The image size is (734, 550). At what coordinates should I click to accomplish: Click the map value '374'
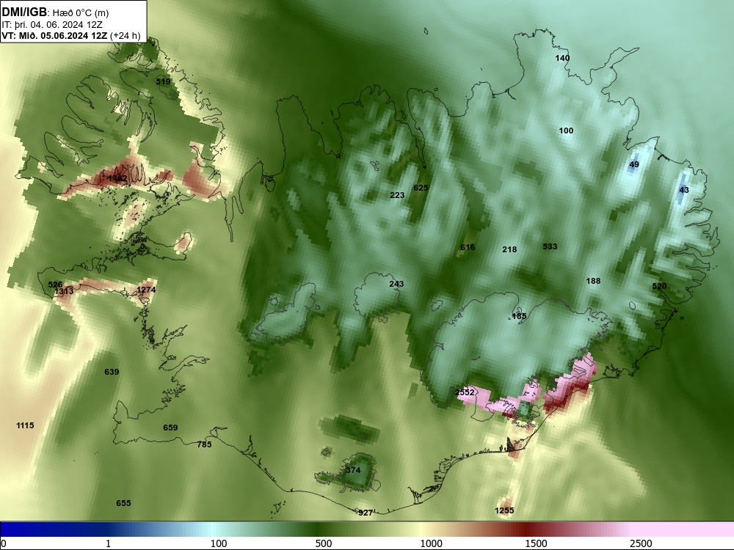tap(353, 470)
